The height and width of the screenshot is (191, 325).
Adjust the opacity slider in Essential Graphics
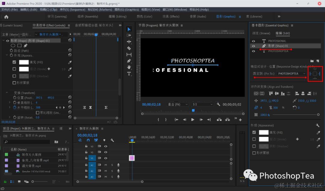296,115
